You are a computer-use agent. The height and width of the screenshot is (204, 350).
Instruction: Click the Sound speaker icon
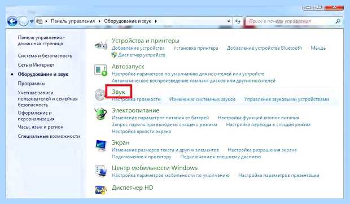coord(99,95)
